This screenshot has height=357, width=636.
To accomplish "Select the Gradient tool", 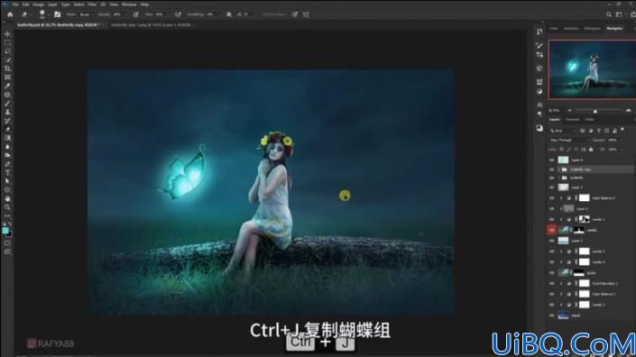I will click(7, 138).
